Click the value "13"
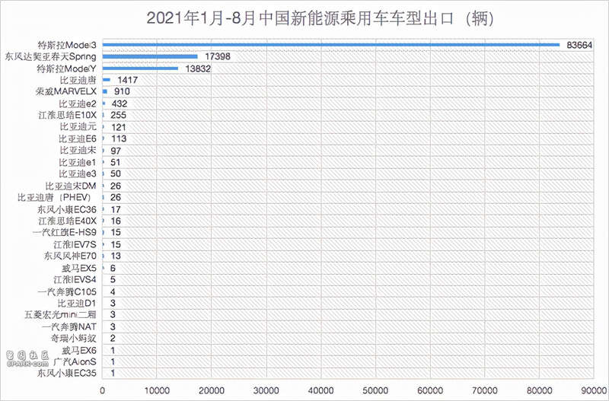The image size is (609, 401). [116, 256]
